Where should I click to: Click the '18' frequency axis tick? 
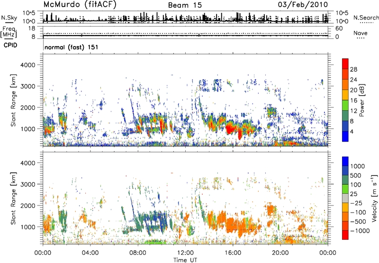(x=32, y=28)
